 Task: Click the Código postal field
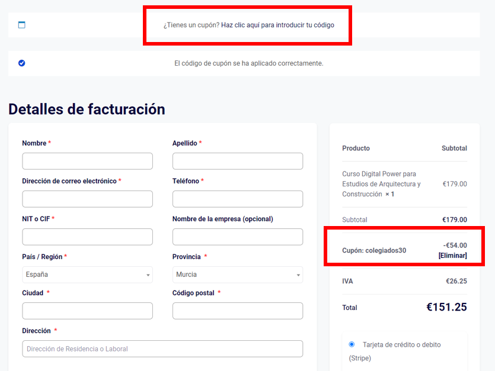click(238, 311)
